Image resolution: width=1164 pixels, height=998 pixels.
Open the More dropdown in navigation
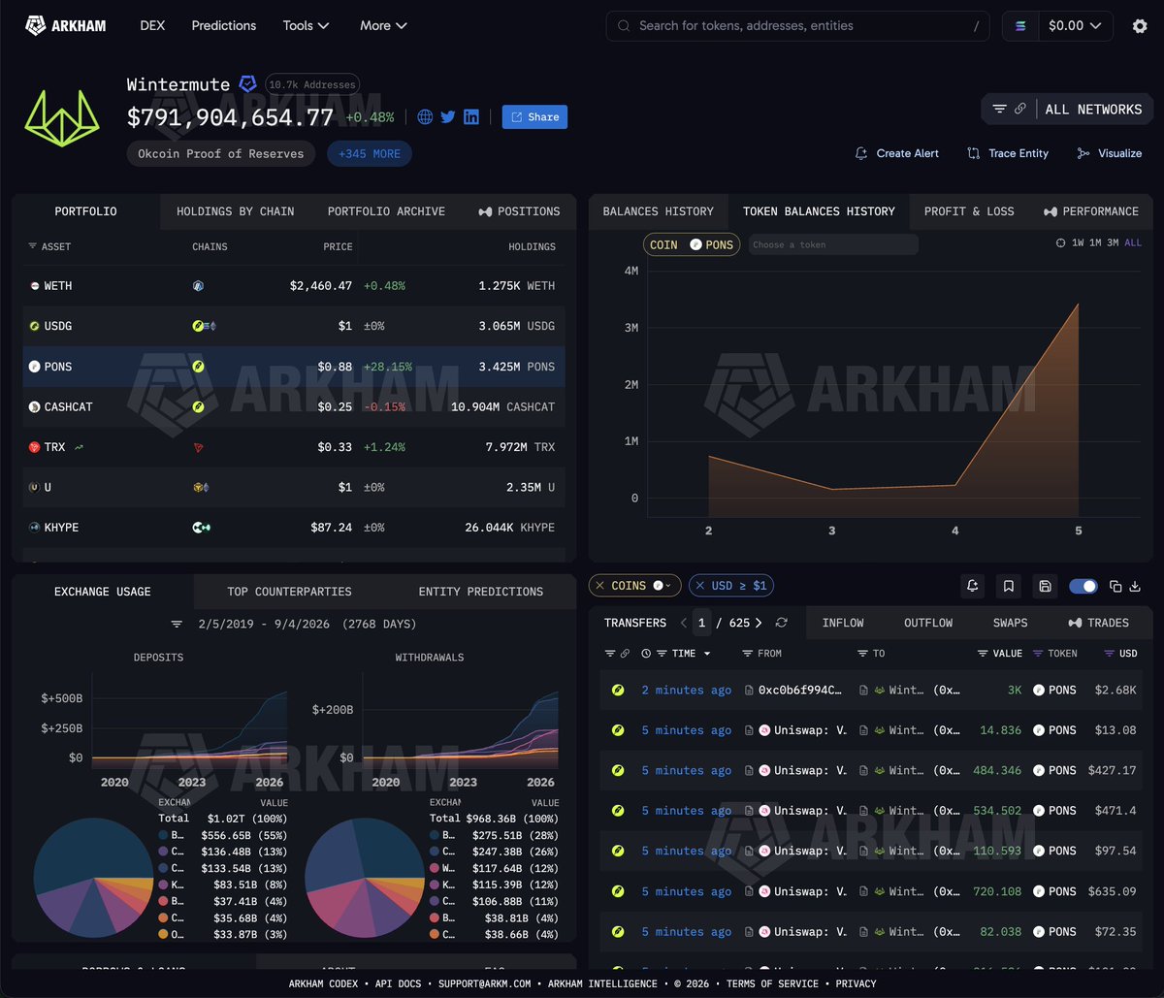tap(383, 25)
